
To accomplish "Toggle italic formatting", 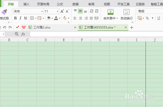I will click(x=20, y=18).
